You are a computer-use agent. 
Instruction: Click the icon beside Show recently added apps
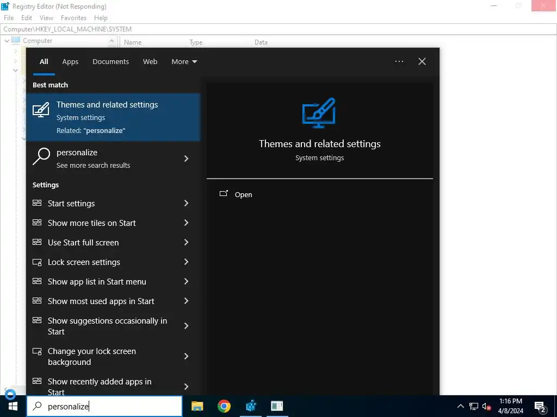pos(37,381)
